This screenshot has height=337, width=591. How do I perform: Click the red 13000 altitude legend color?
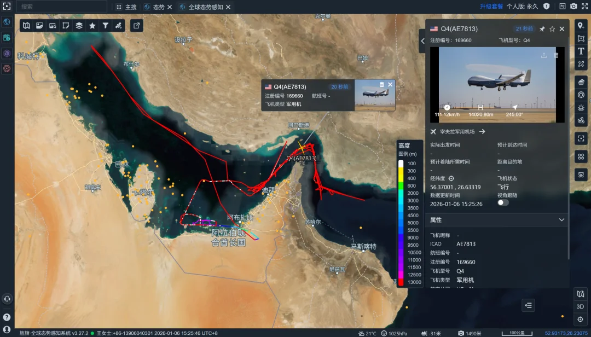(x=401, y=282)
